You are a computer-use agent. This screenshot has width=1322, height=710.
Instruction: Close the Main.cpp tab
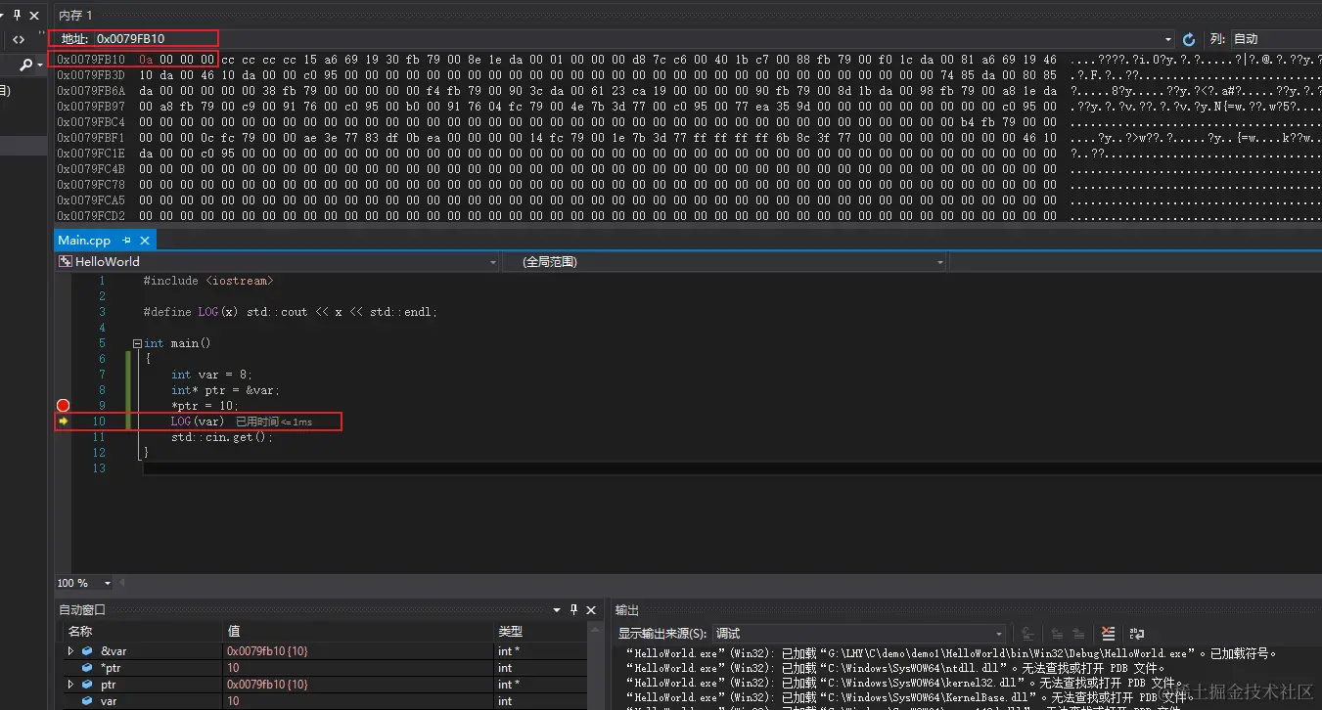pyautogui.click(x=145, y=241)
